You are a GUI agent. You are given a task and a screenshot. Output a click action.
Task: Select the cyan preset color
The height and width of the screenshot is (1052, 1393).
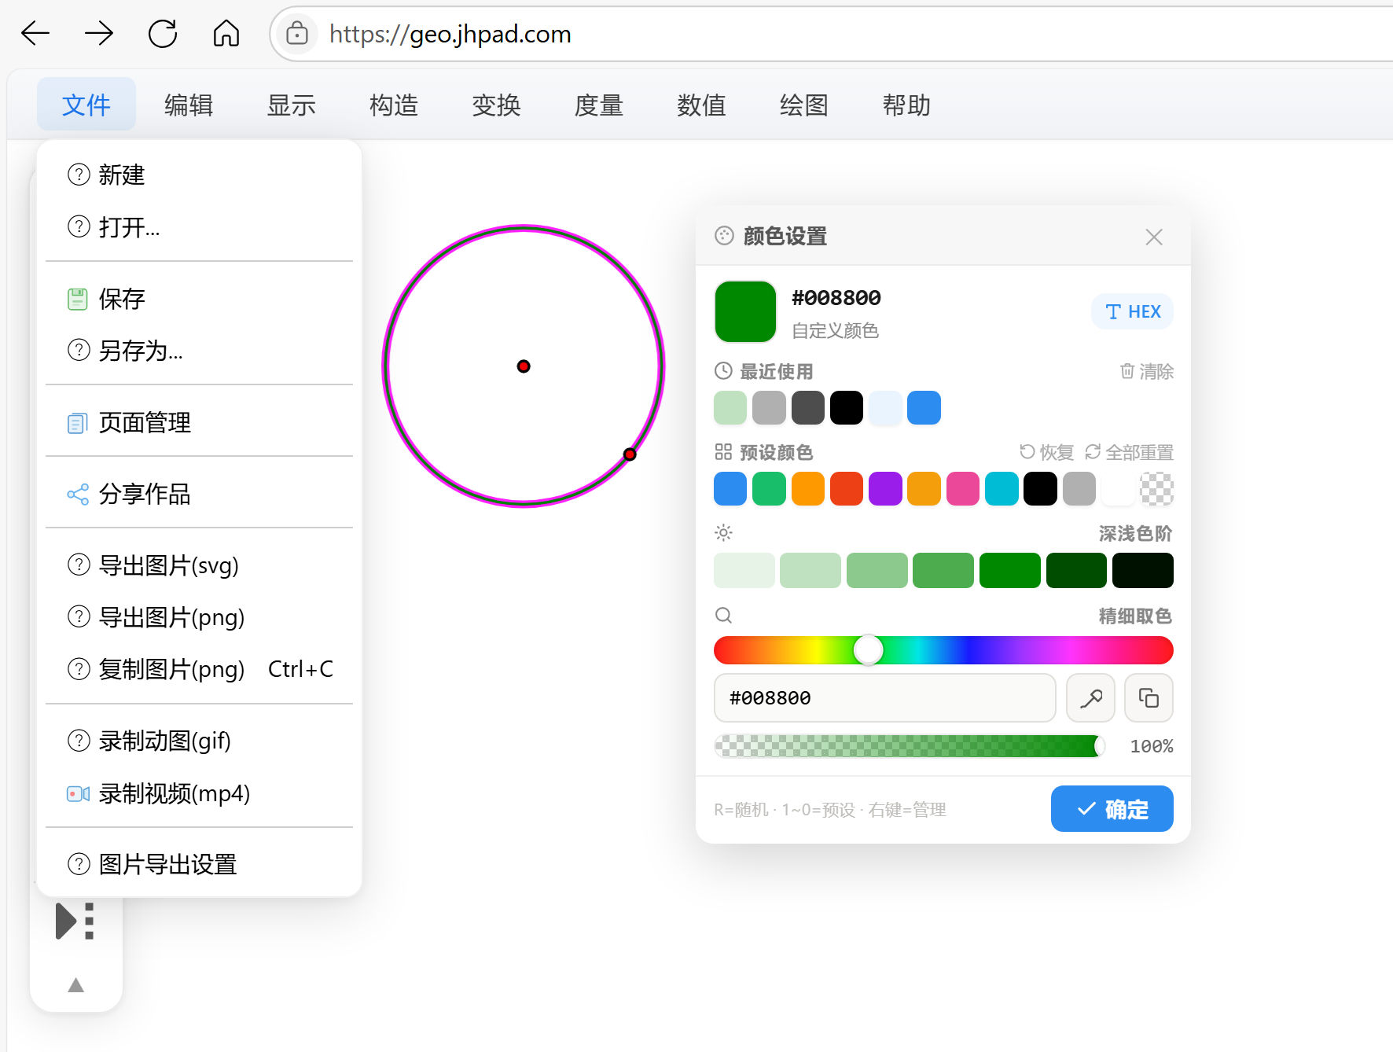point(1002,489)
